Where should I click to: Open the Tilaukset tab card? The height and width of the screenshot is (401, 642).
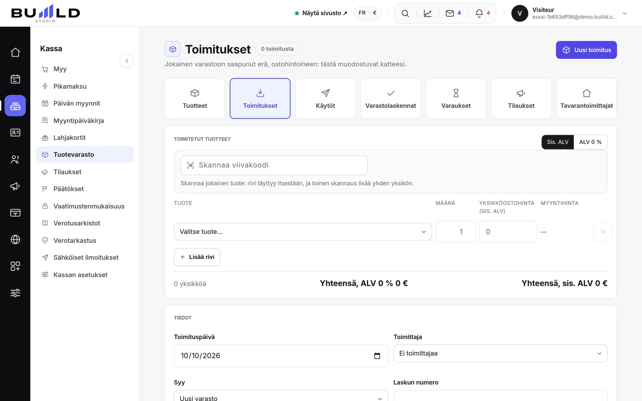coord(521,98)
